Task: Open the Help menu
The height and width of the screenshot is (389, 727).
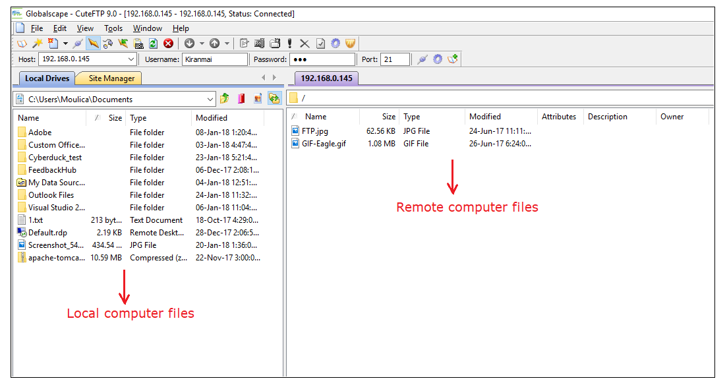Action: (181, 28)
